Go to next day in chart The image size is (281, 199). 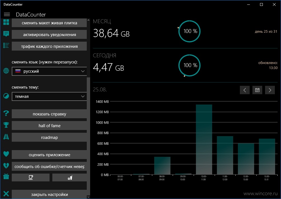[x=270, y=90]
